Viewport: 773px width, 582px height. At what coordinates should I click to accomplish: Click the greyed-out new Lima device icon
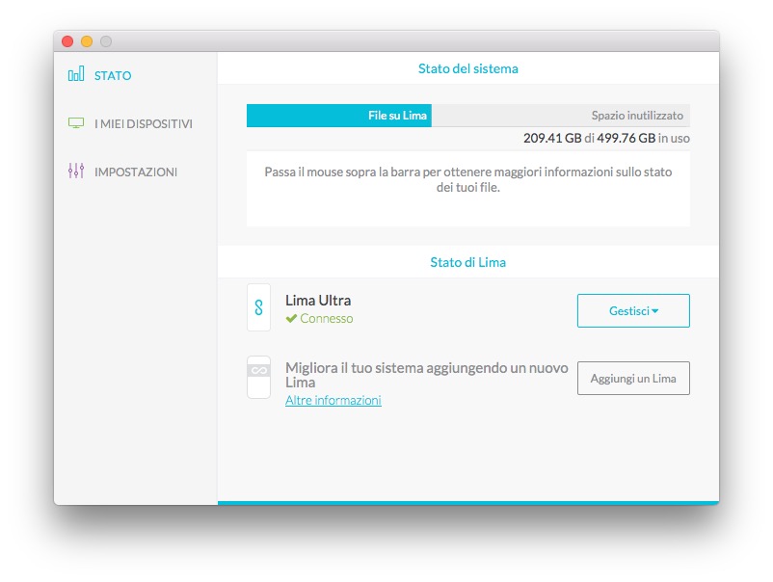tap(259, 377)
